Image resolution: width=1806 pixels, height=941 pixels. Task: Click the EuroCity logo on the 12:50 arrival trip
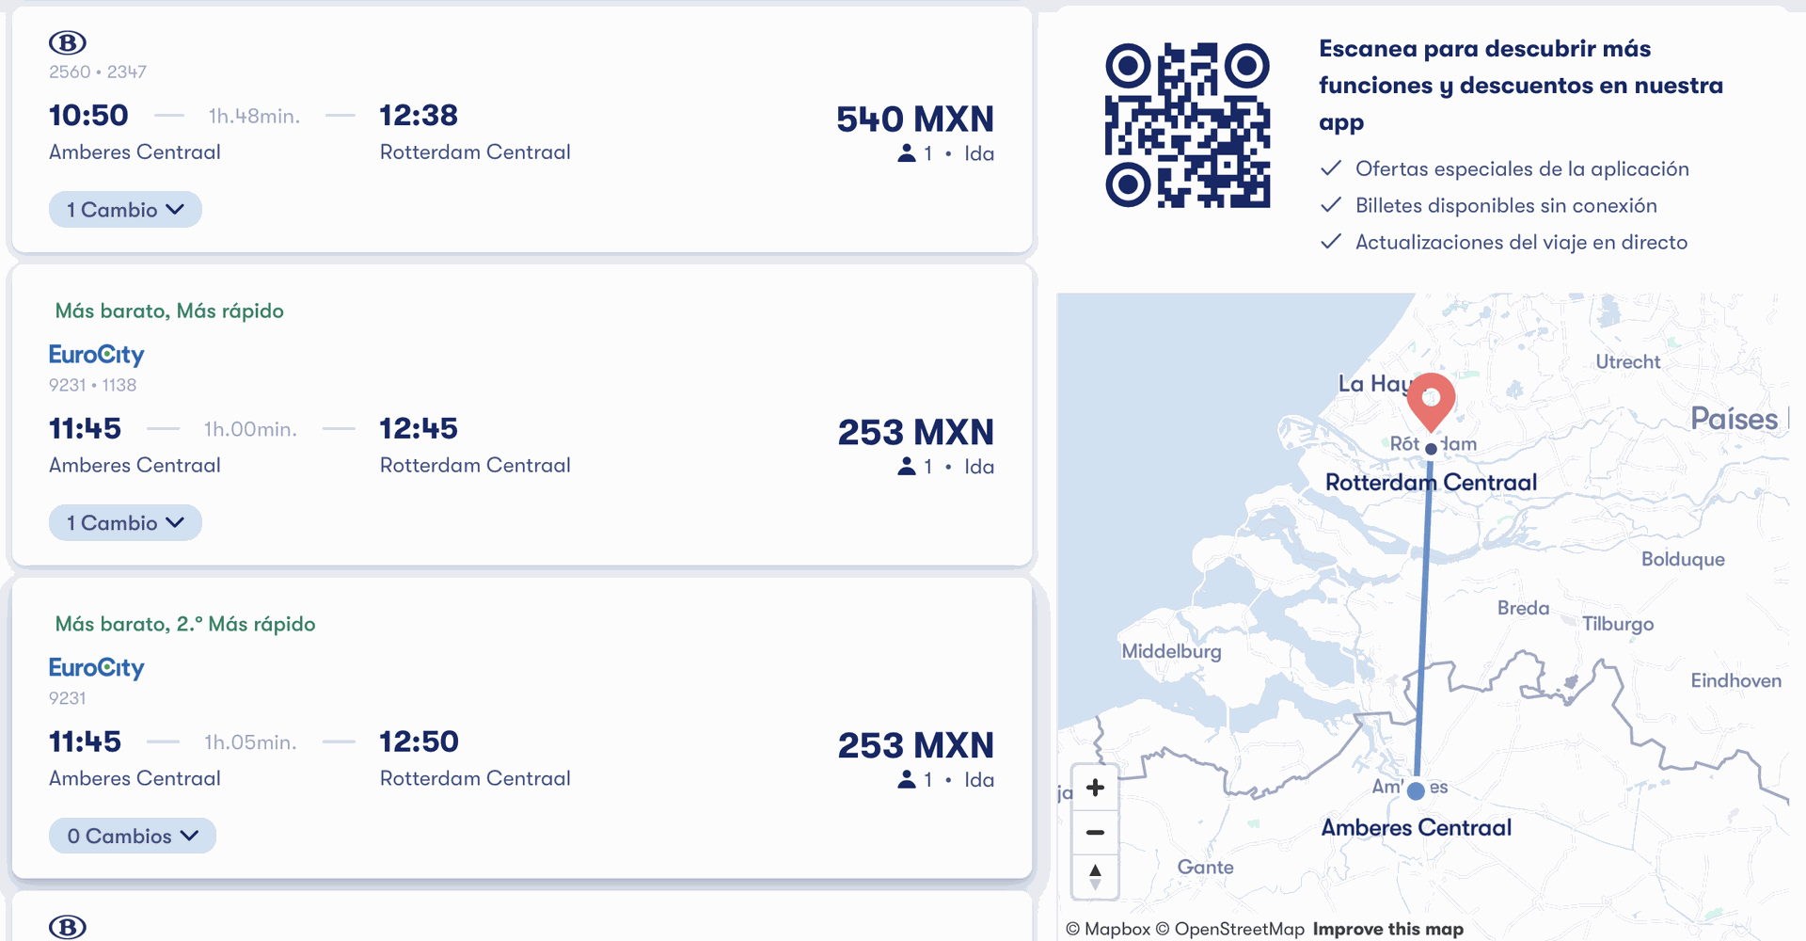(x=96, y=668)
